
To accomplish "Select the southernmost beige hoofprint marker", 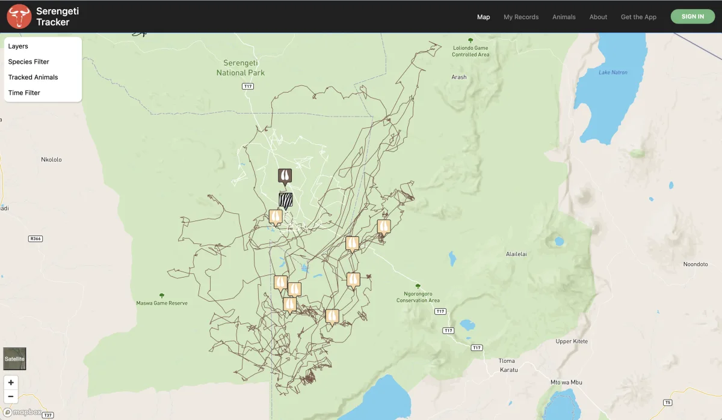I will coord(332,317).
